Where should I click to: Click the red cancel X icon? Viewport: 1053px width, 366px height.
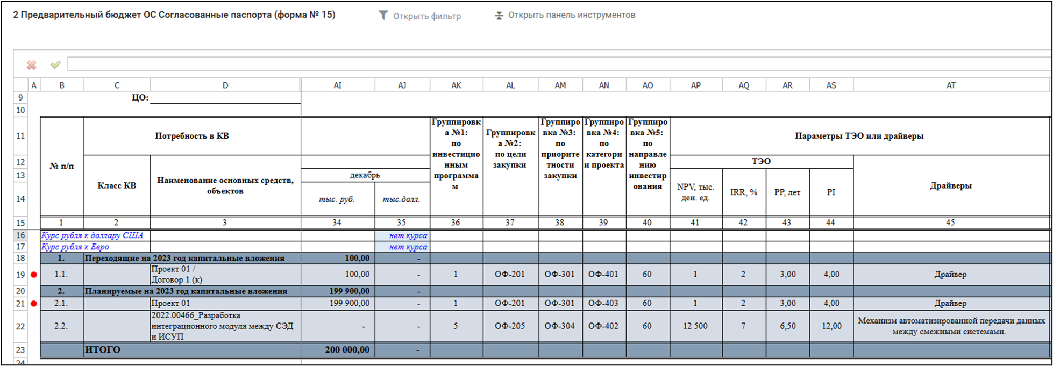32,65
